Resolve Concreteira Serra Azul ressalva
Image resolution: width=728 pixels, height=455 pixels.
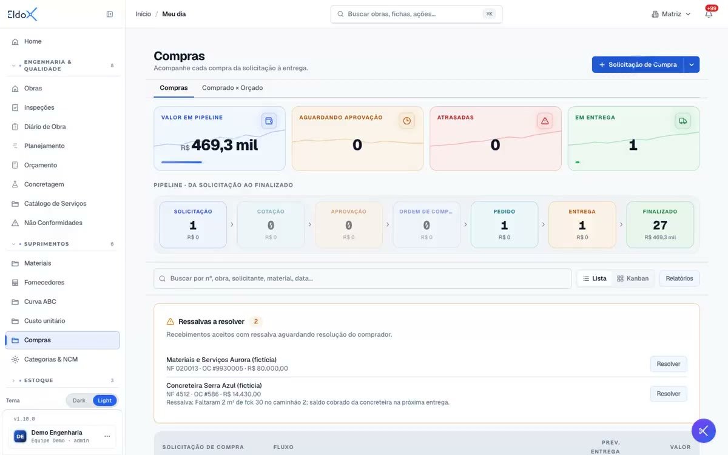tap(669, 394)
